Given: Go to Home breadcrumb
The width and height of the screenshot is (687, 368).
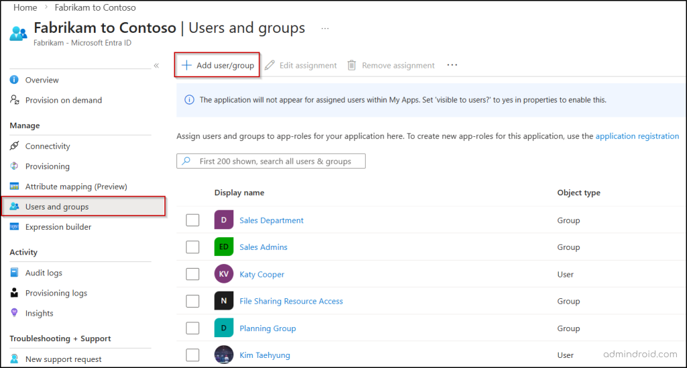Looking at the screenshot, I should click(25, 7).
